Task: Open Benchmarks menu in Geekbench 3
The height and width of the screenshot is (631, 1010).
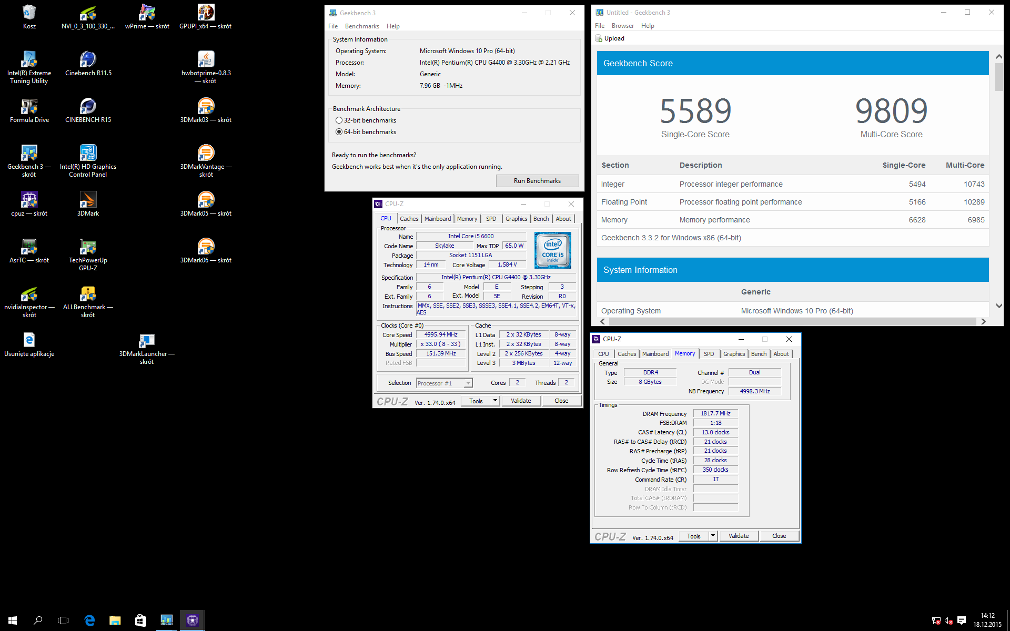Action: point(362,26)
